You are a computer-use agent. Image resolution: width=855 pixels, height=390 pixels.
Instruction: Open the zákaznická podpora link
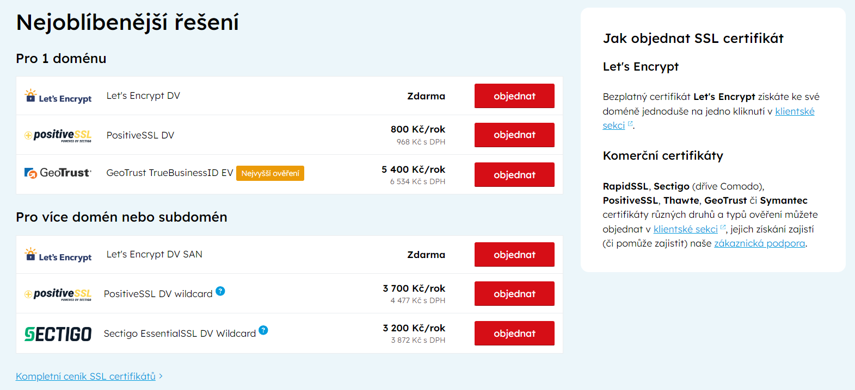pos(759,243)
